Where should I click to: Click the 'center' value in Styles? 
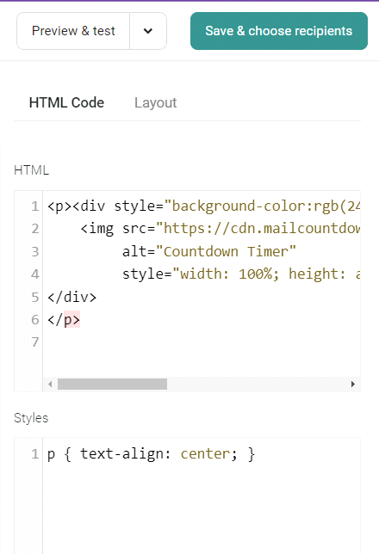205,454
